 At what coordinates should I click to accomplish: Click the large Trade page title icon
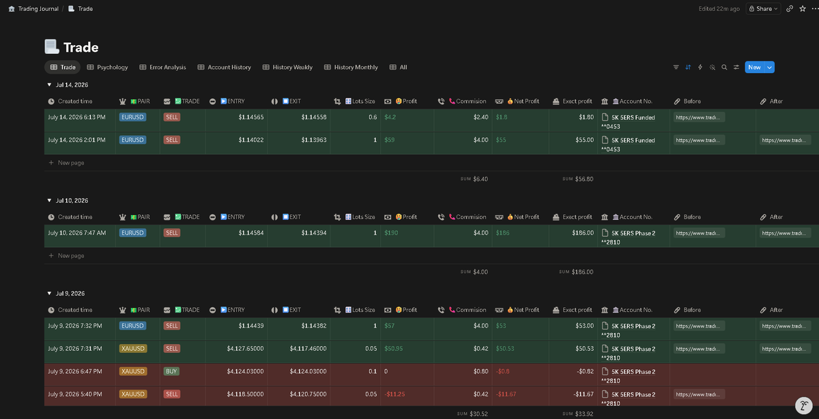(x=51, y=47)
